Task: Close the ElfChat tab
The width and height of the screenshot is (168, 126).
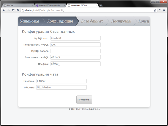Action: click(33, 5)
